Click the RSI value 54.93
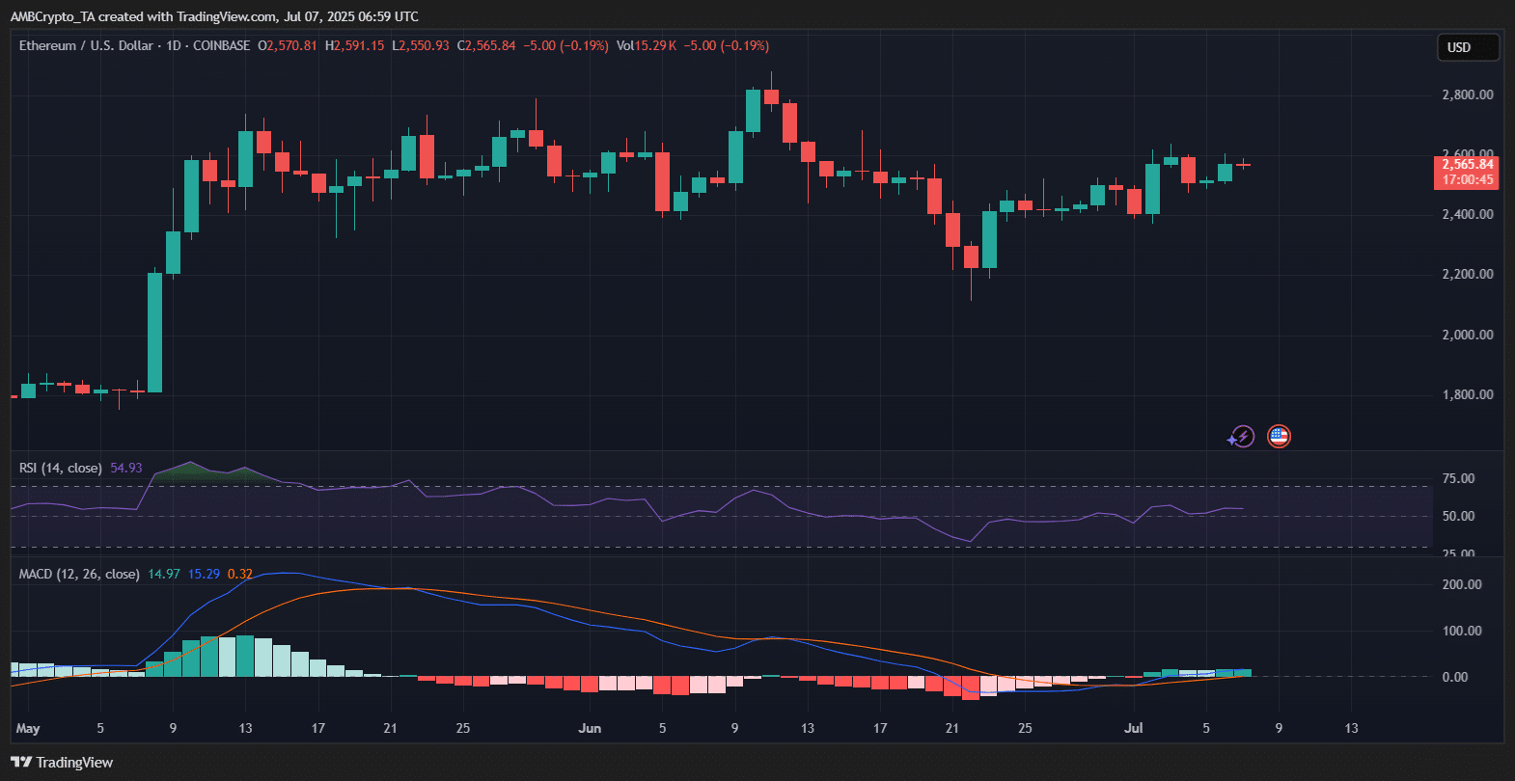Screen dimensions: 1515x781 click(x=126, y=468)
